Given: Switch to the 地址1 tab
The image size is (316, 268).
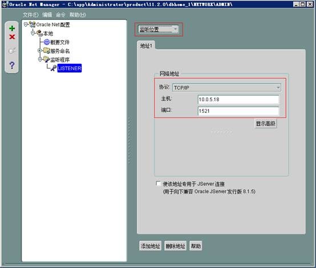Looking at the screenshot, I should pos(146,46).
